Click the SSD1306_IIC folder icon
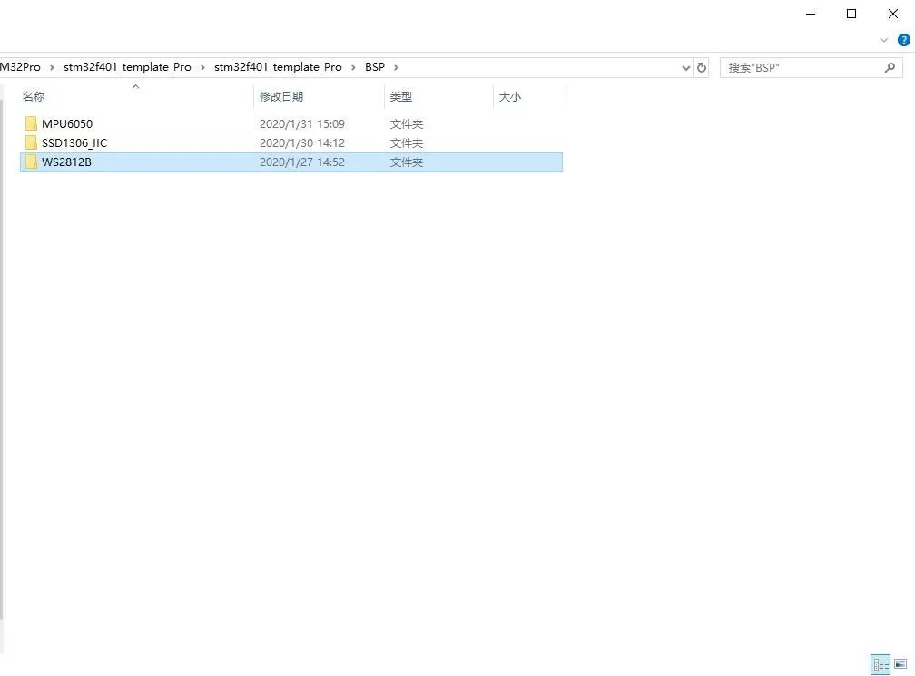 (31, 142)
